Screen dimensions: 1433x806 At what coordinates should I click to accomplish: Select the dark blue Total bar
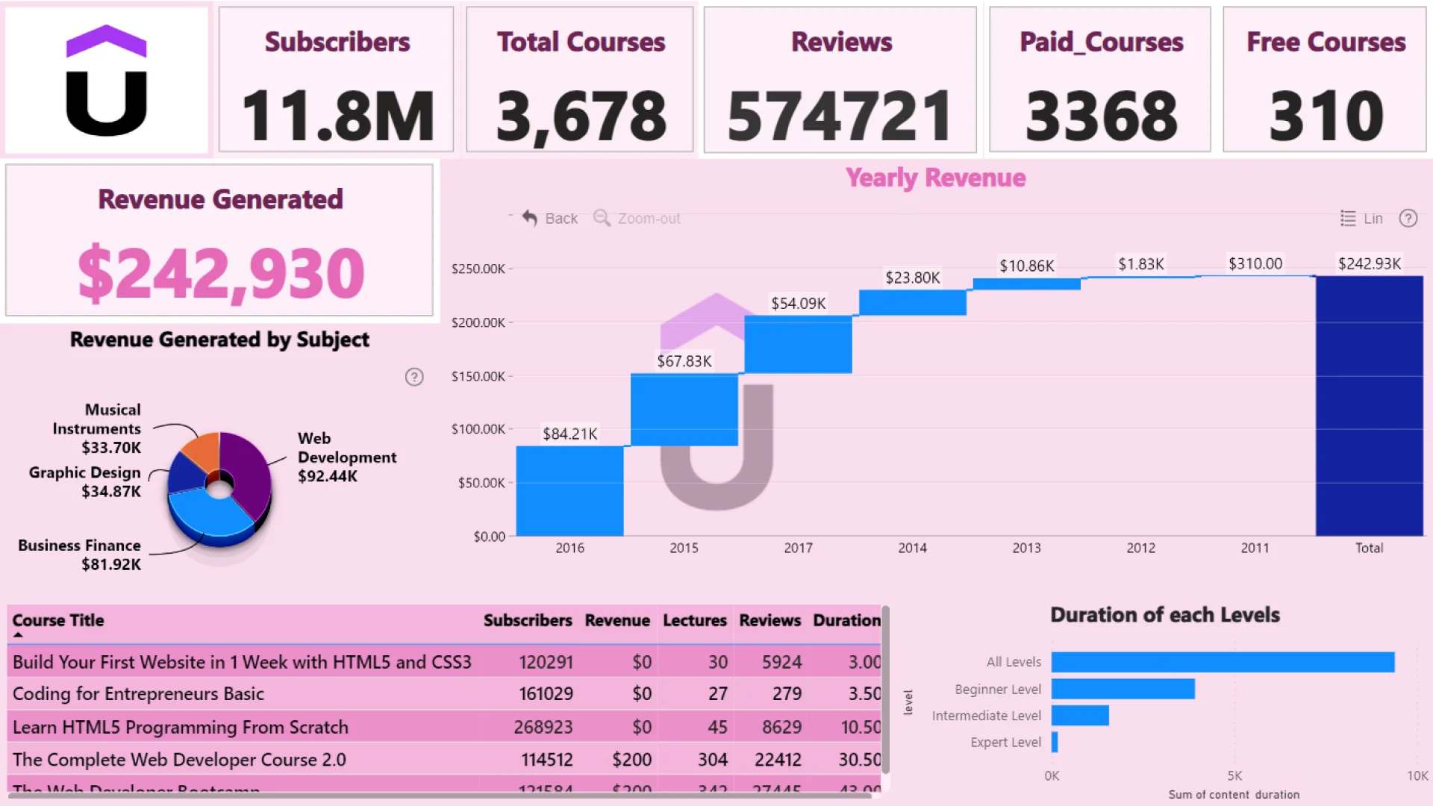coord(1369,406)
